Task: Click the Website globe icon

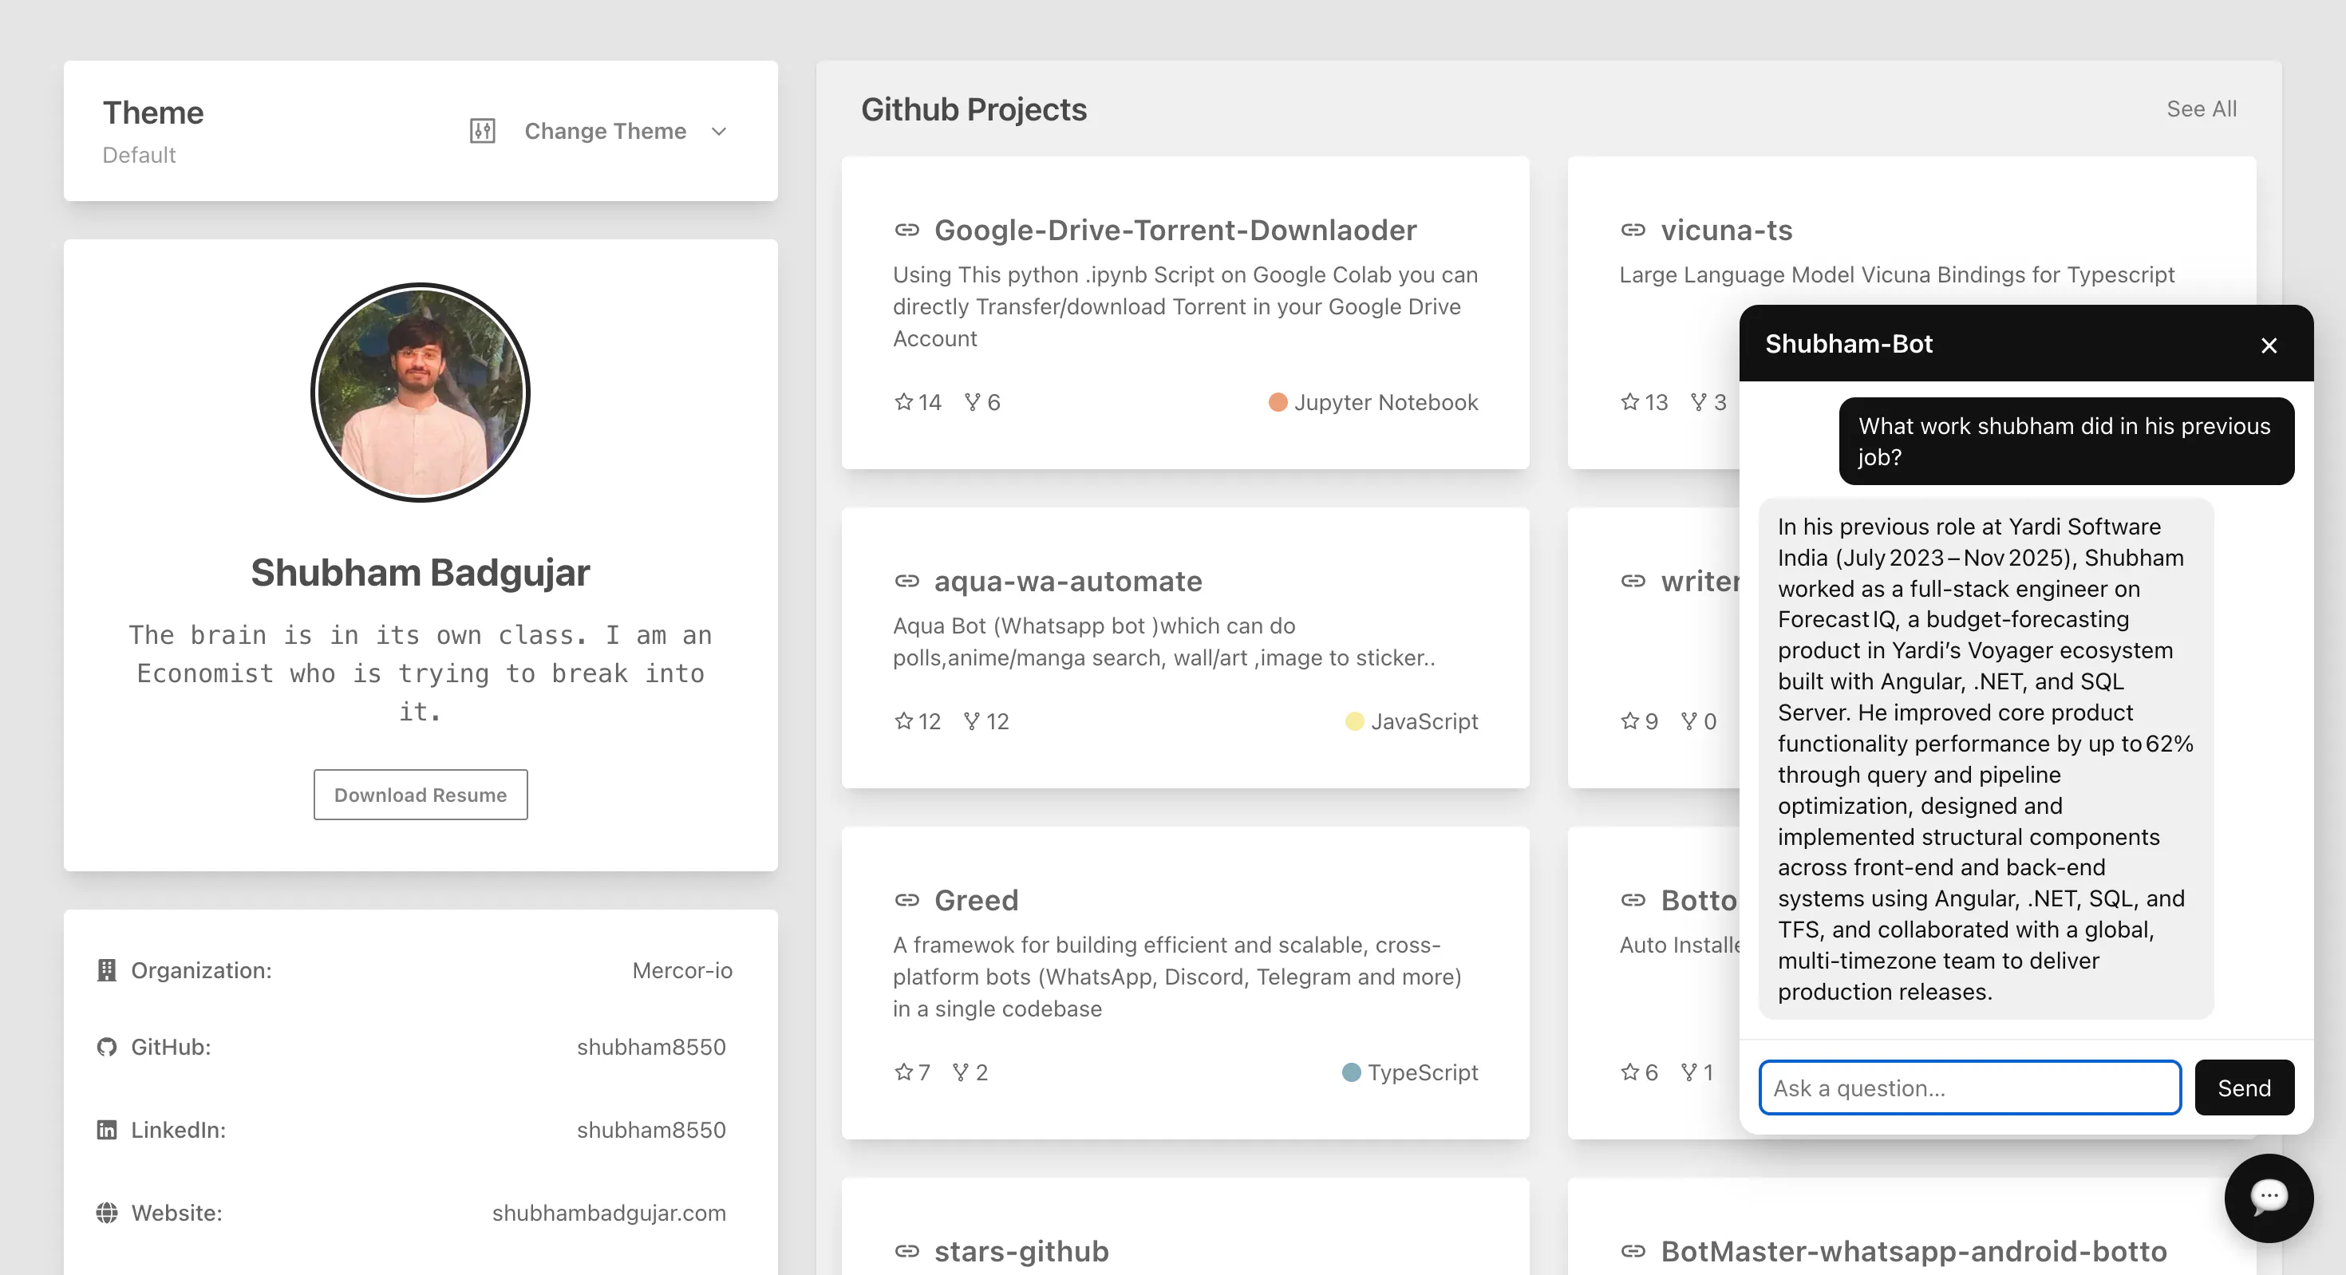Action: pos(107,1212)
